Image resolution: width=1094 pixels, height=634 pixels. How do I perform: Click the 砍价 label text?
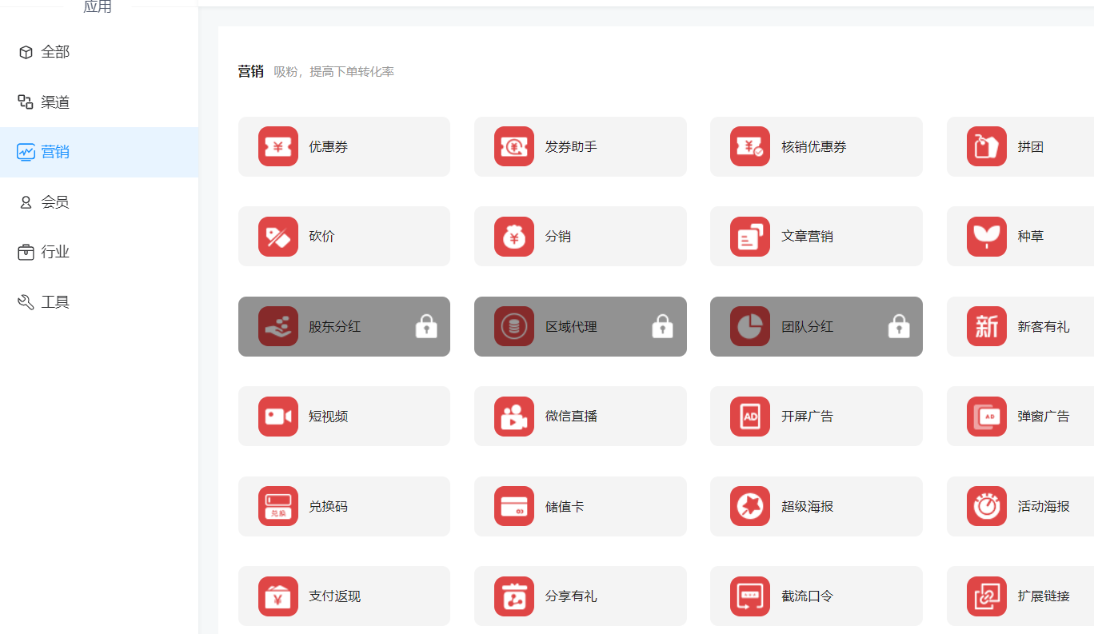coord(321,237)
